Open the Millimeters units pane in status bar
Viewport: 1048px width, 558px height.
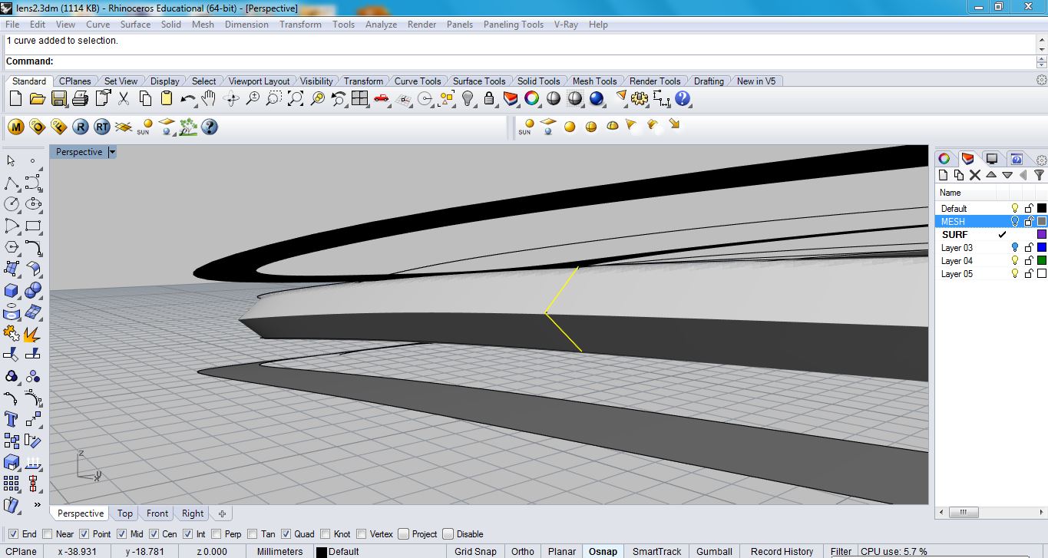click(x=280, y=551)
